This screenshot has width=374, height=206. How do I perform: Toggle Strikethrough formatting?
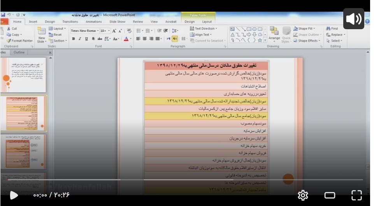pos(100,39)
